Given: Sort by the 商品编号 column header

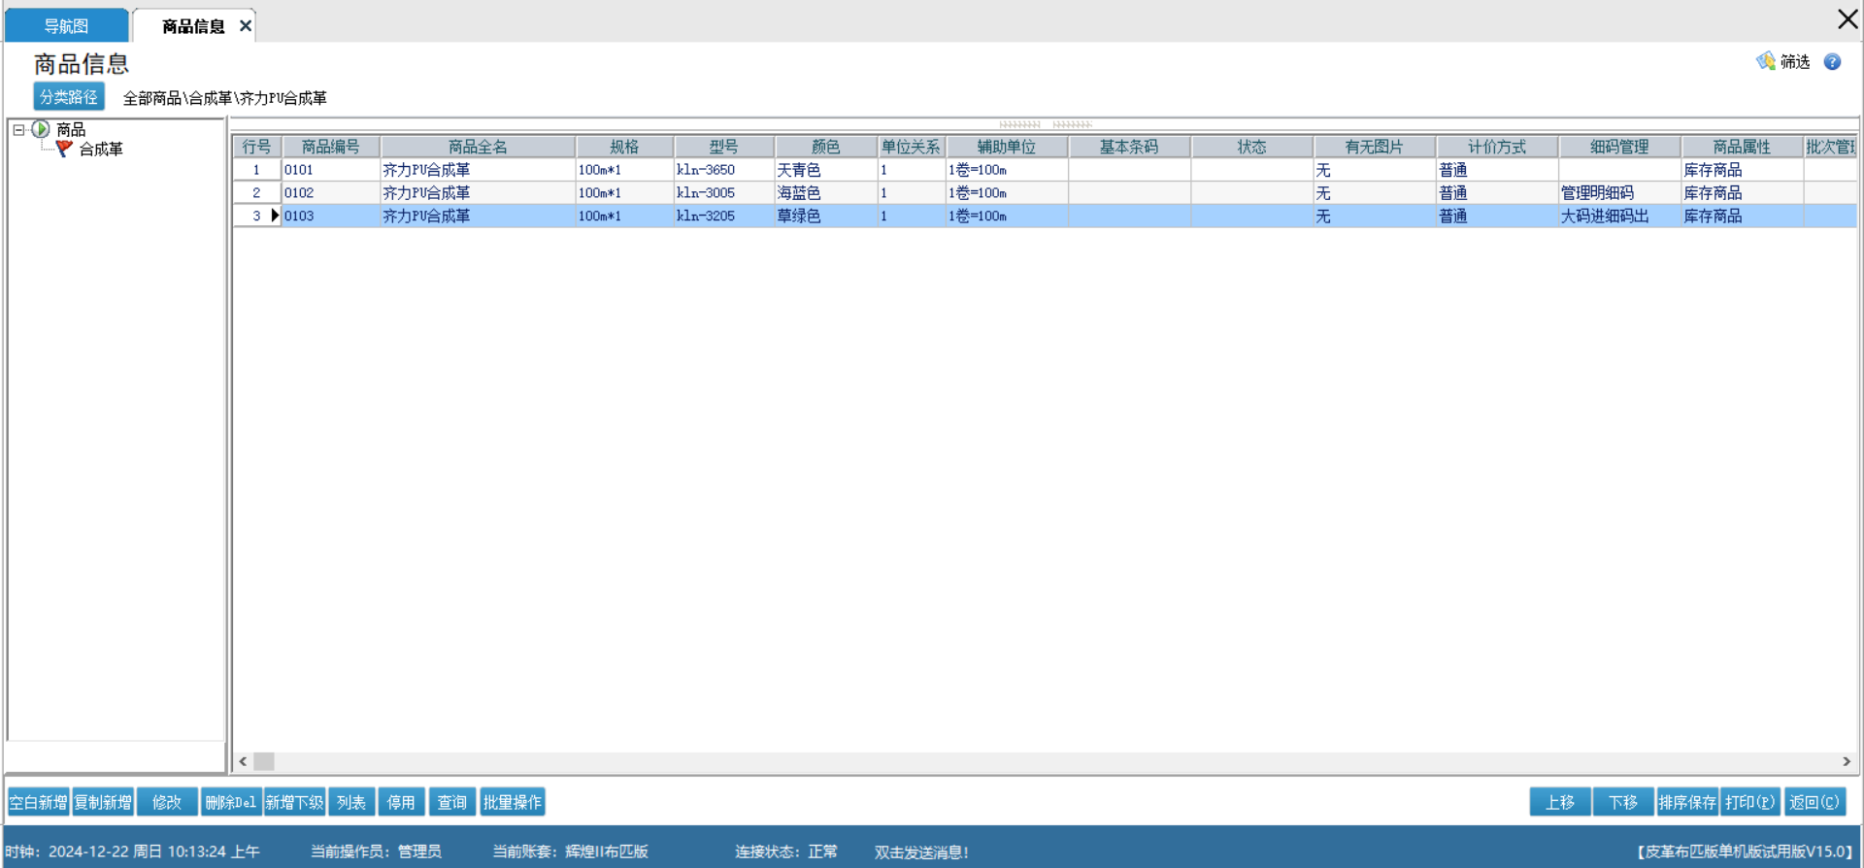Looking at the screenshot, I should tap(330, 147).
